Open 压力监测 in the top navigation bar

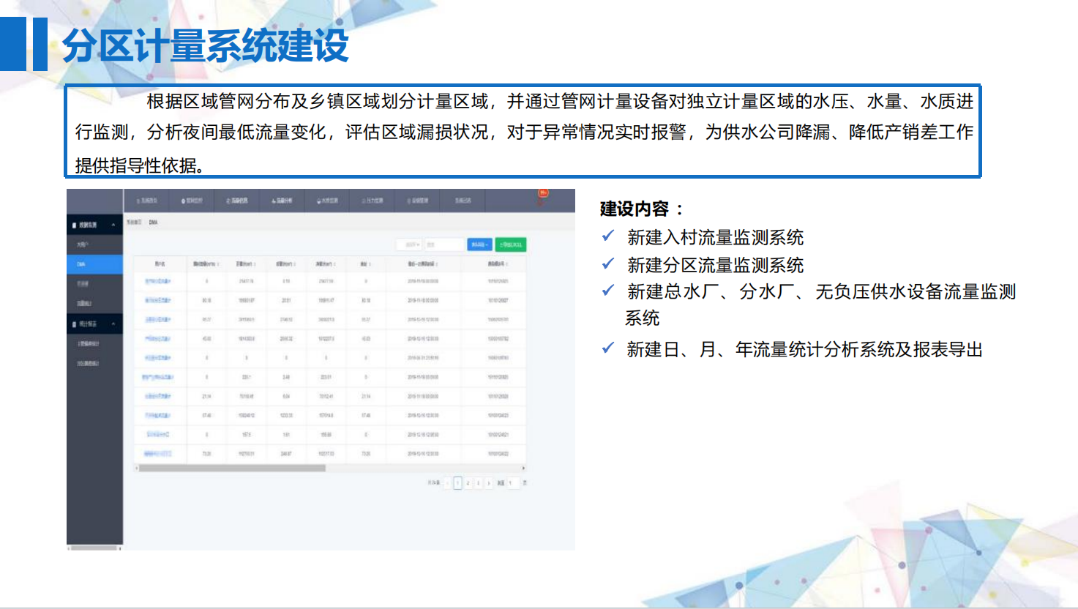373,201
